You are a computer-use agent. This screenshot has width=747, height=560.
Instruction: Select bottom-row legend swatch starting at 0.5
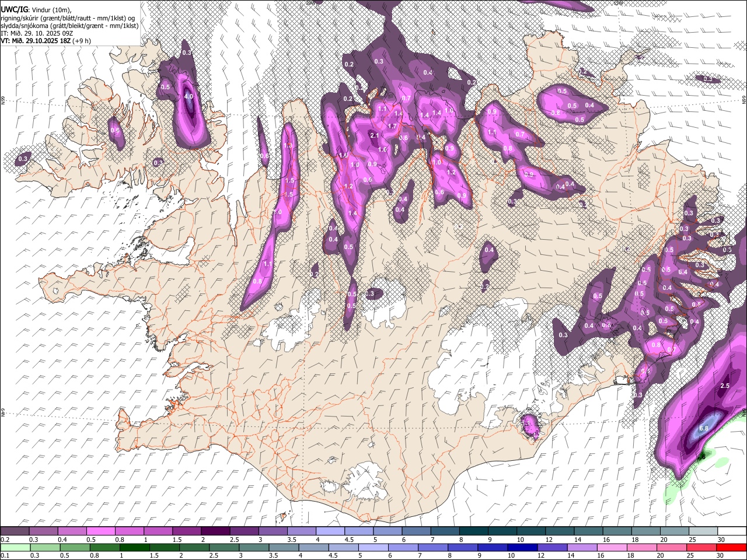pos(75,548)
